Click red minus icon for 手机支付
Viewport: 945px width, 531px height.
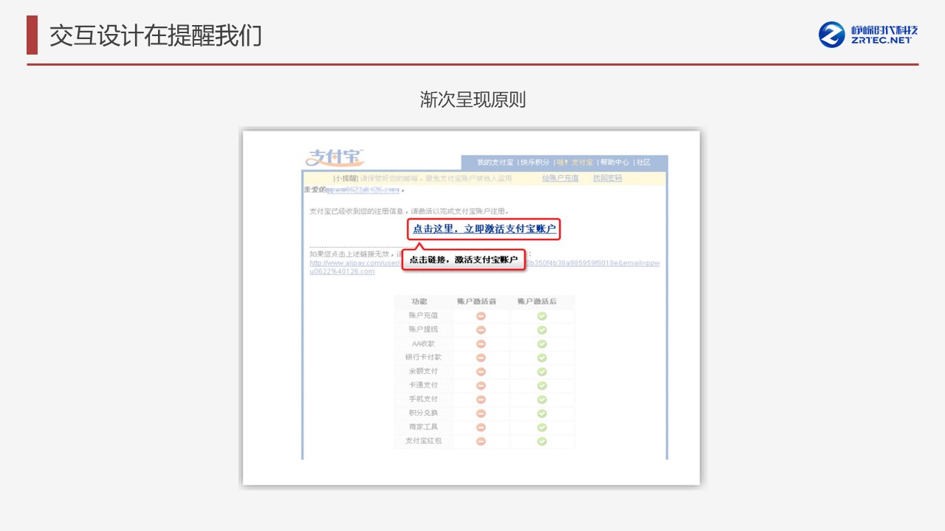[481, 399]
